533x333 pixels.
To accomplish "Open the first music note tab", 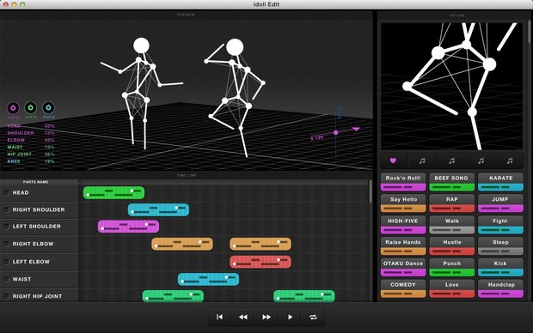I will (422, 160).
